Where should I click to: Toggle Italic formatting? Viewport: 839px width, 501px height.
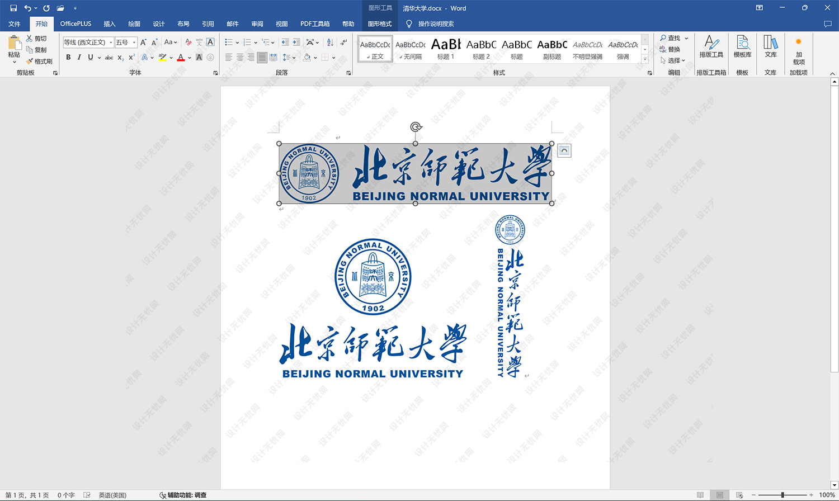point(79,57)
